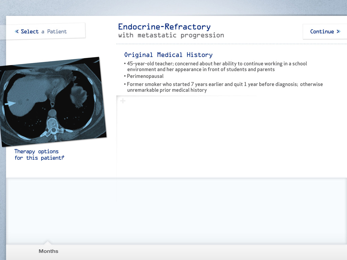347x260 pixels.
Task: Click the double-left chevron beside Select
Action: [17, 31]
